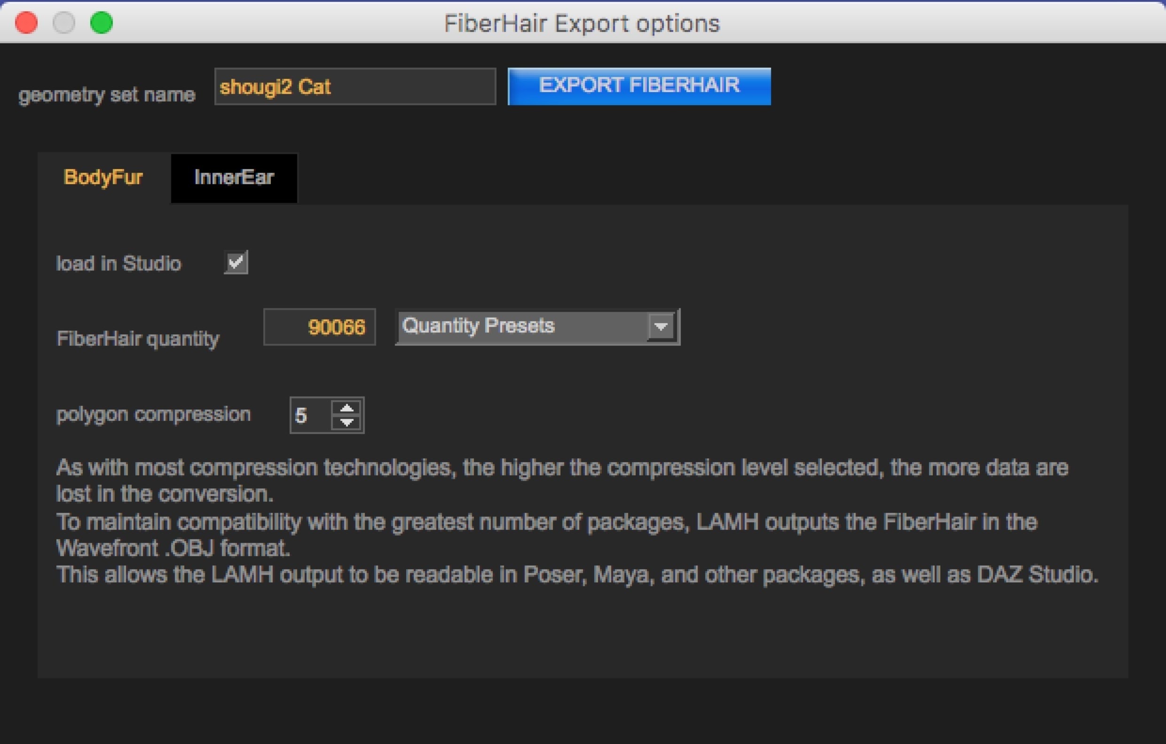
Task: Close the FiberHair Export options window
Action: click(26, 23)
